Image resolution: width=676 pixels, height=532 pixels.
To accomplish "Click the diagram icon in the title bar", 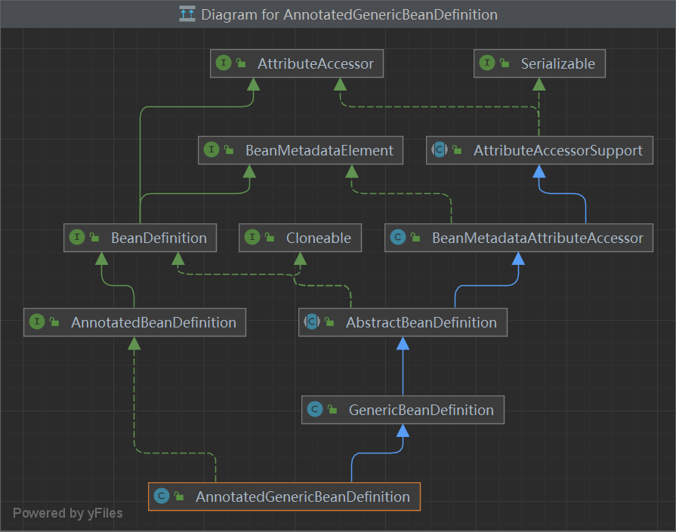I will (x=187, y=14).
